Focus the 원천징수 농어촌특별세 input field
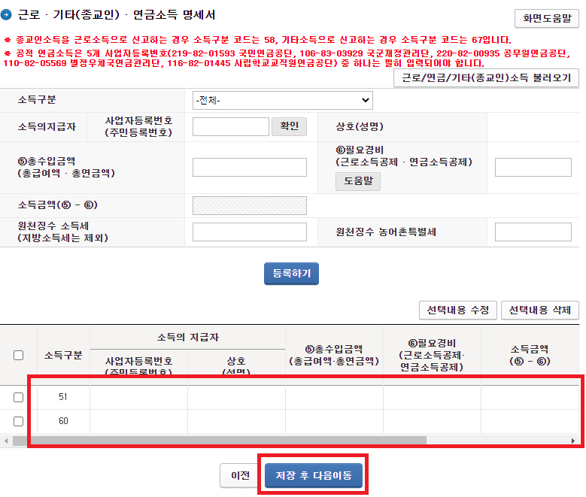 pyautogui.click(x=533, y=232)
